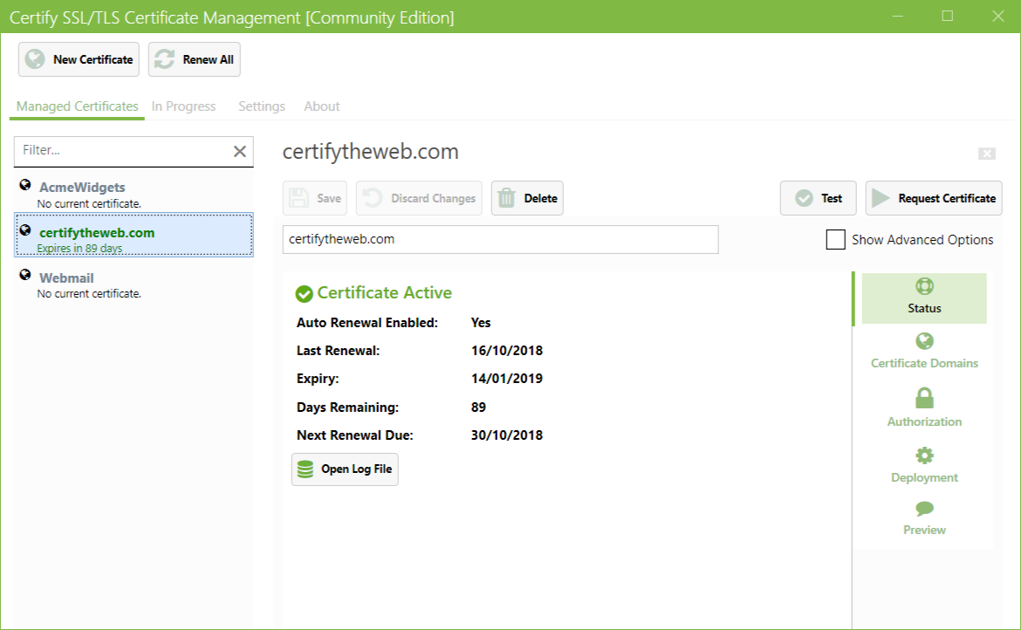The width and height of the screenshot is (1021, 630).
Task: Click the New Certificate button
Action: pos(79,59)
